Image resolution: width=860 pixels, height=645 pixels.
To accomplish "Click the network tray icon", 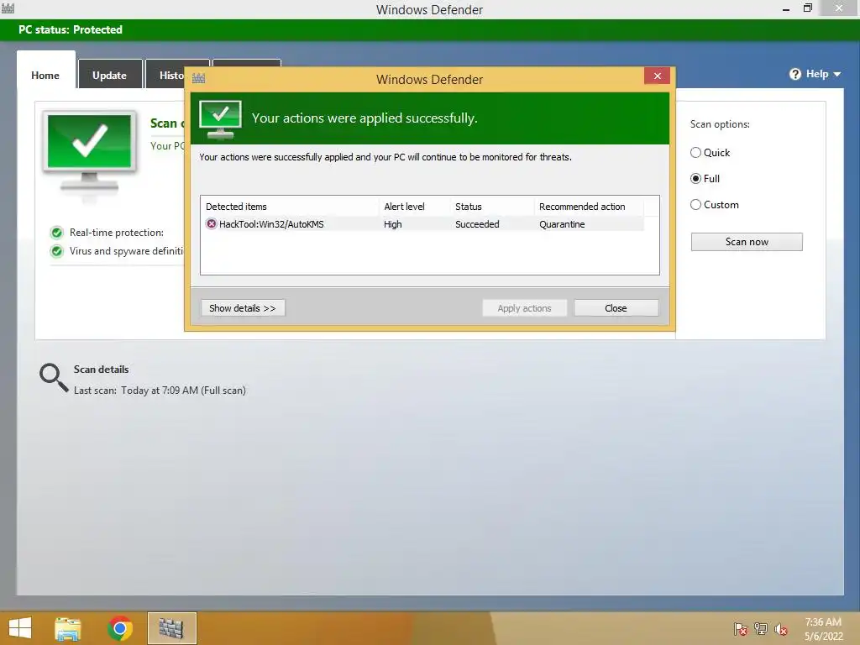I will pyautogui.click(x=761, y=628).
